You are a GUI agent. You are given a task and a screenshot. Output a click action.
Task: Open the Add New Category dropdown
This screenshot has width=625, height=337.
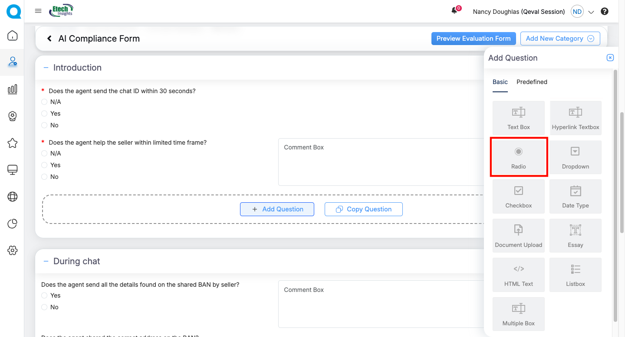pyautogui.click(x=560, y=39)
